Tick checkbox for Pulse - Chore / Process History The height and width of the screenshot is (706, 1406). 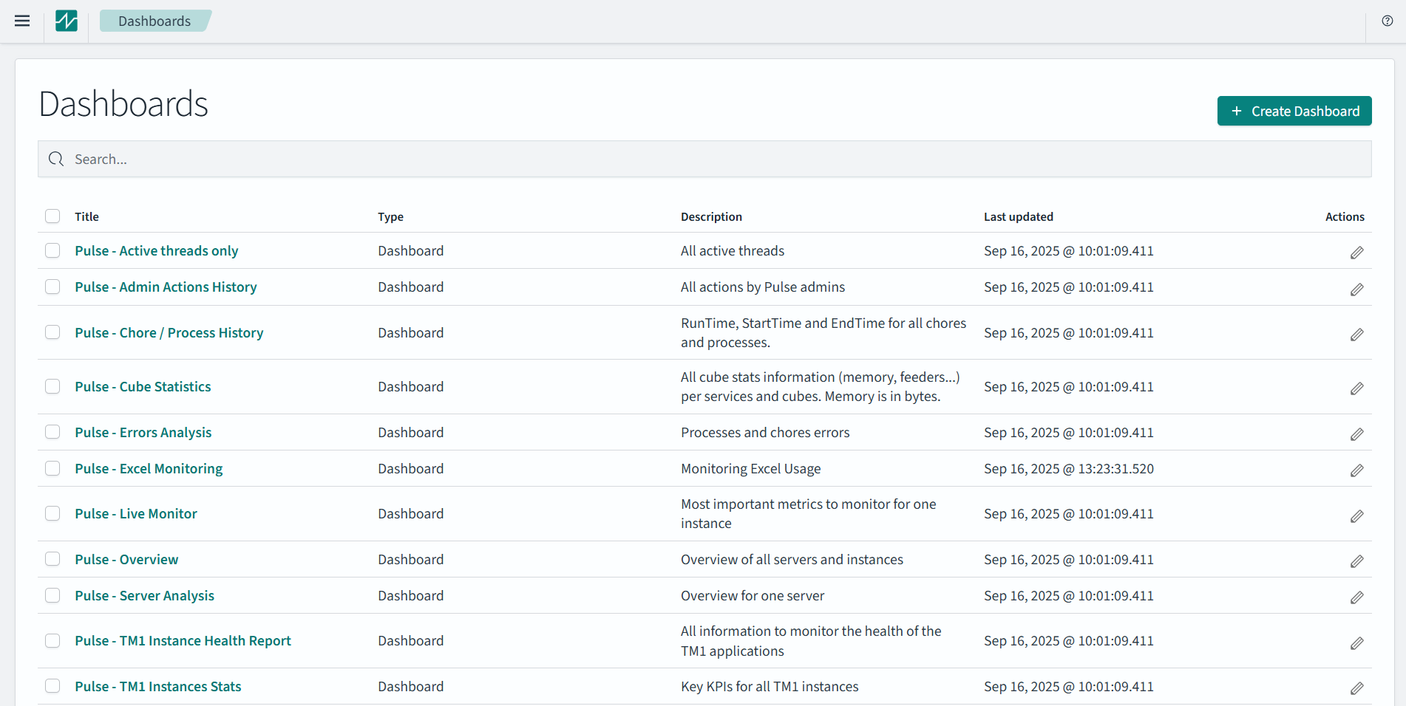coord(52,332)
